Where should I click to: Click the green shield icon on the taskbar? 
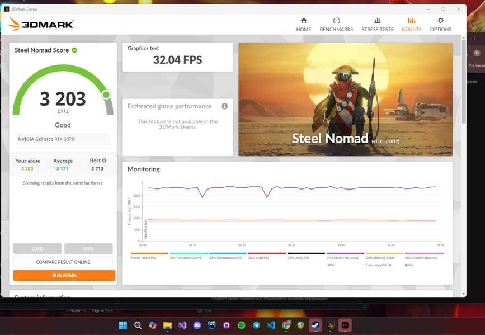tap(300, 325)
